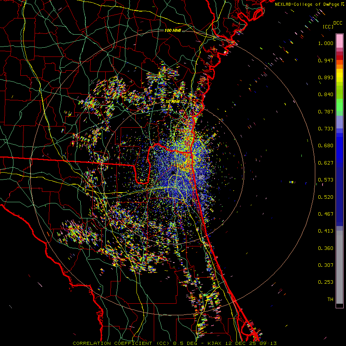Screen dimensions: 346x346
Task: Click the [CC] units label
Action: click(328, 27)
